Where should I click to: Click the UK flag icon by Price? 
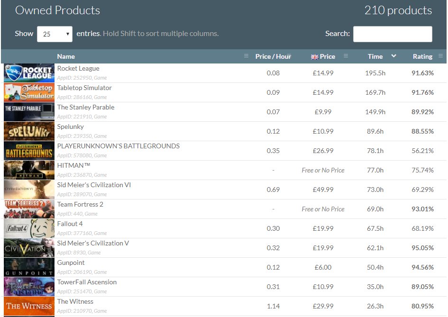[315, 57]
